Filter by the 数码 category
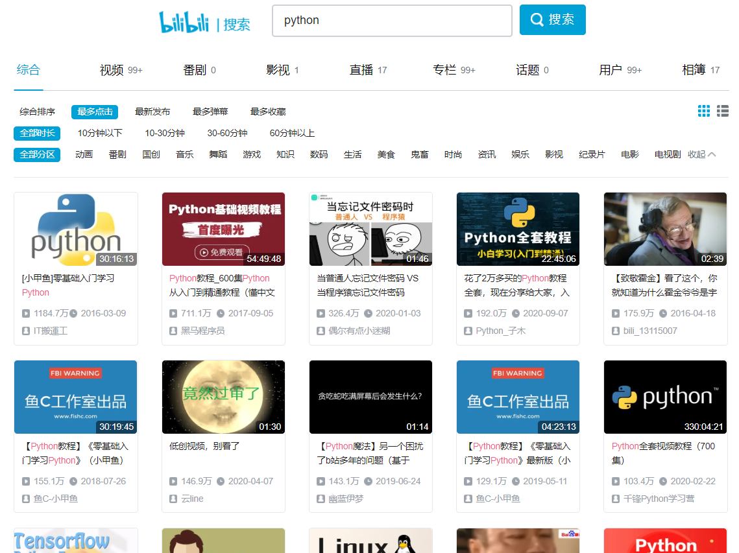The image size is (739, 553). click(319, 154)
